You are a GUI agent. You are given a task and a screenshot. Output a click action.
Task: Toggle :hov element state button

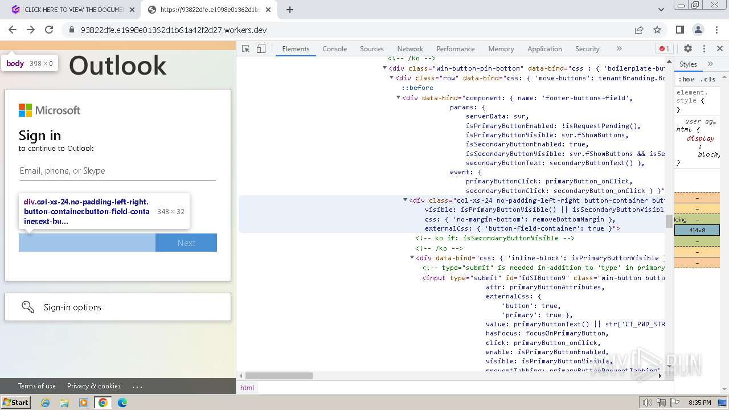[686, 79]
